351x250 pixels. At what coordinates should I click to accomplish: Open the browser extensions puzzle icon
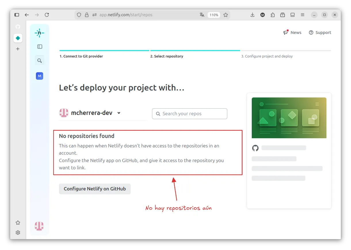point(273,15)
